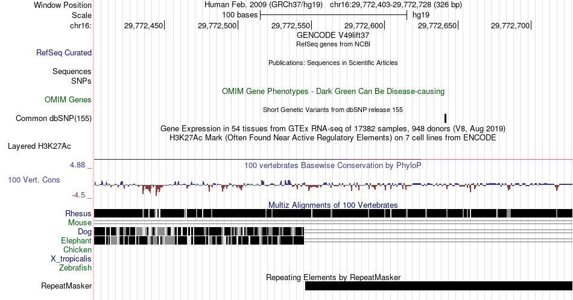Click the RepeatMasker black repeat element bar
The height and width of the screenshot is (300, 573).
click(x=438, y=286)
